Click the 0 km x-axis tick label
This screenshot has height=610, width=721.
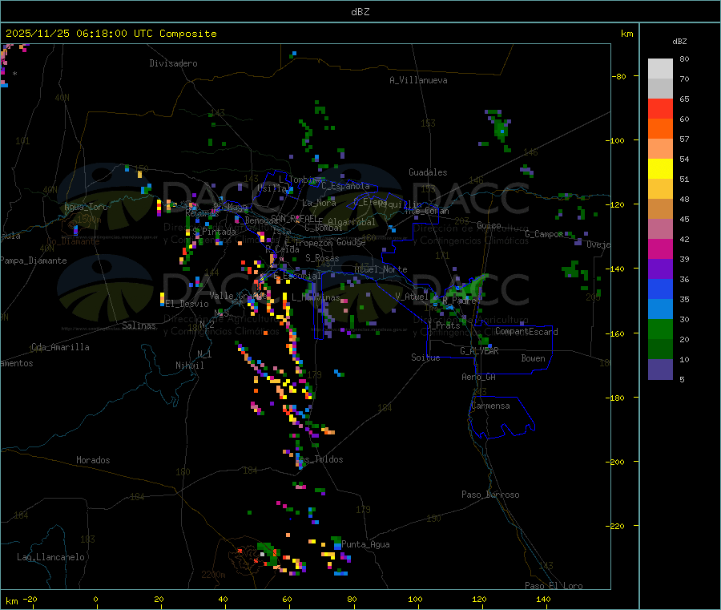click(95, 599)
